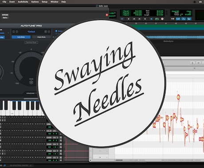Click the Hold freeze snowflake icon
Image resolution: width=204 pixels, height=168 pixels.
pyautogui.click(x=31, y=82)
